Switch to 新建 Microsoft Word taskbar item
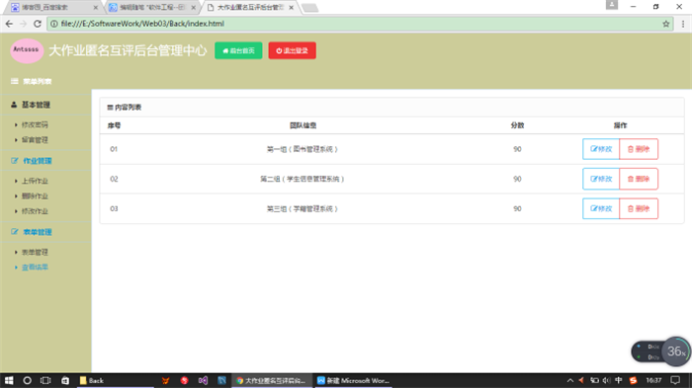 (x=354, y=380)
